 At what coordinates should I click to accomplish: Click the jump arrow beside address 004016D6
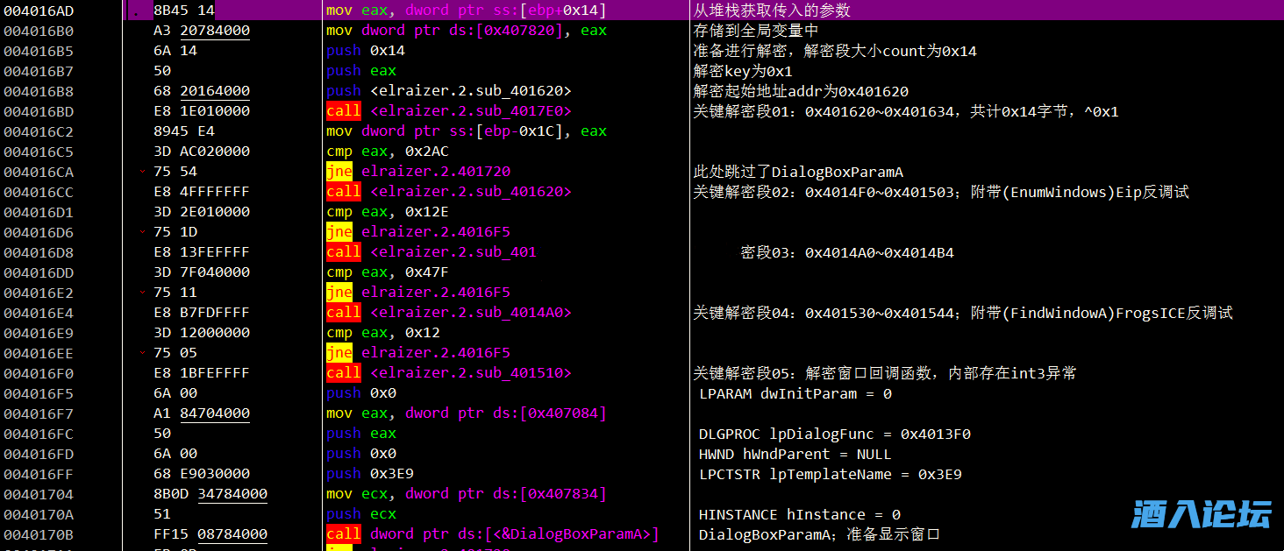pyautogui.click(x=142, y=232)
